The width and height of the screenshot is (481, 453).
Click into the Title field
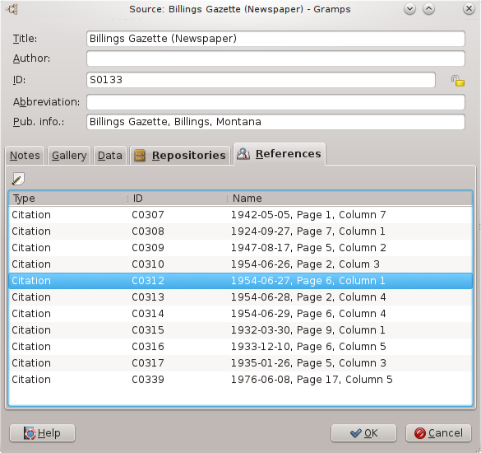(x=275, y=39)
